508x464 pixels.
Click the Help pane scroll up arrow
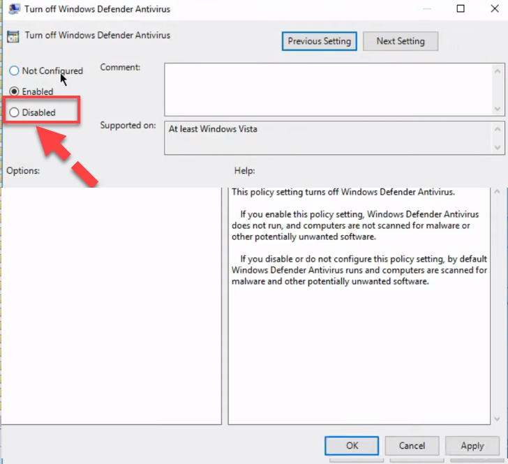(497, 192)
